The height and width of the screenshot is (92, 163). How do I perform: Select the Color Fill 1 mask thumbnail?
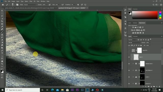pos(139,50)
